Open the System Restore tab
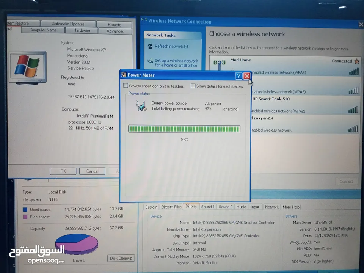The height and width of the screenshot is (273, 364). point(23,23)
